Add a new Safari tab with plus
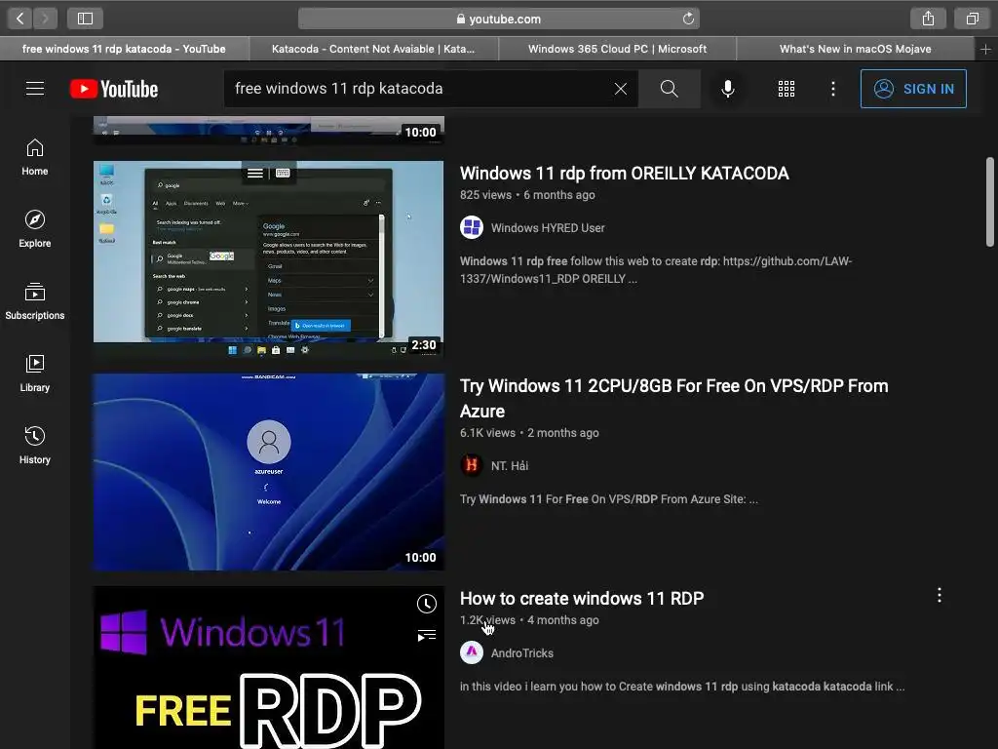Screen dimensions: 998x749 click(985, 49)
